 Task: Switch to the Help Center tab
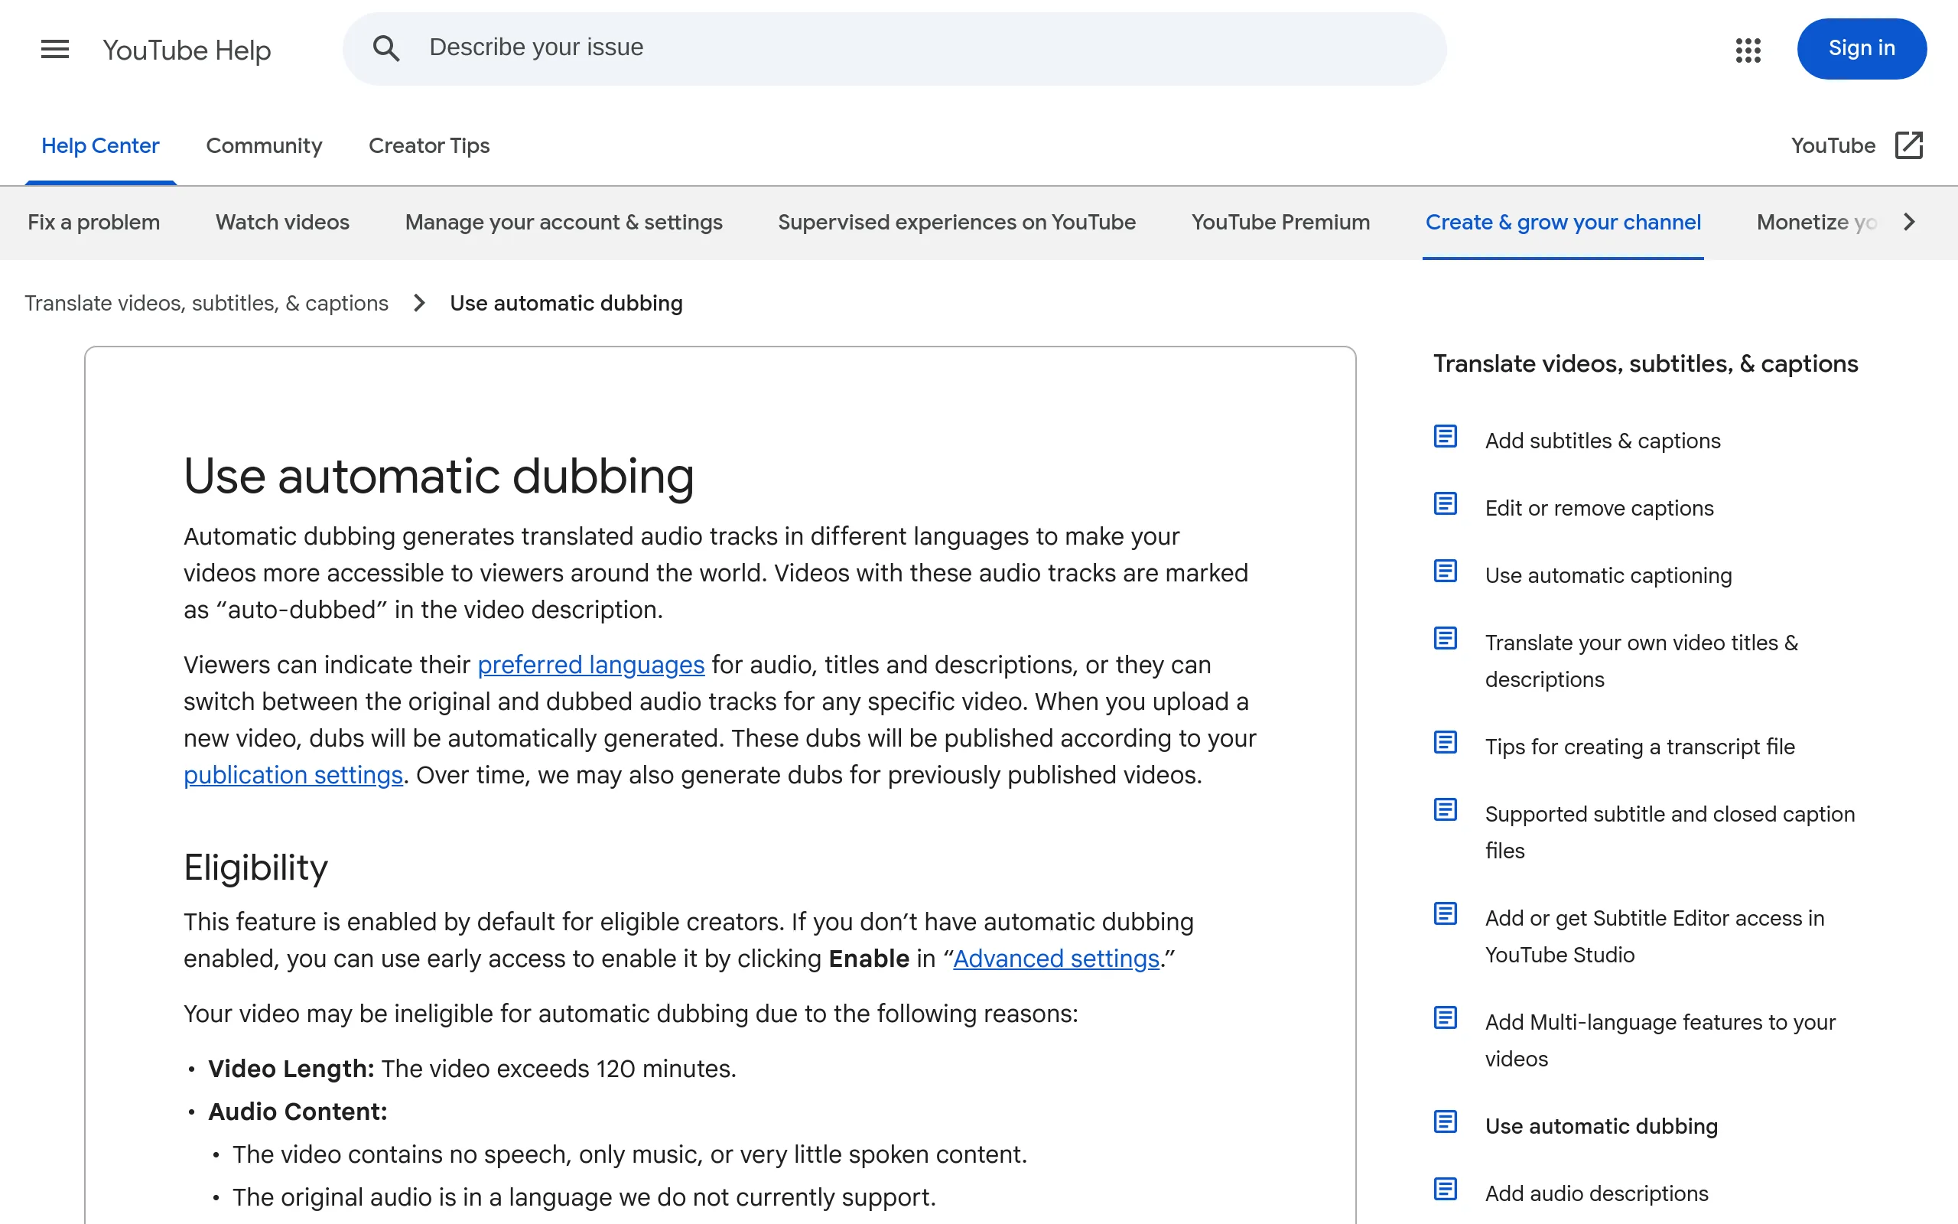click(100, 145)
